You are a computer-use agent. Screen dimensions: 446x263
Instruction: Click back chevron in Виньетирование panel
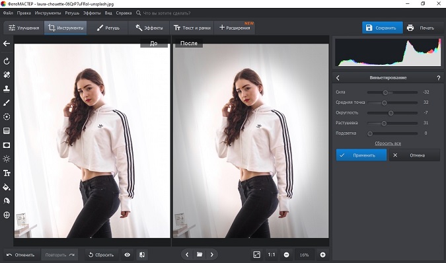coord(338,78)
